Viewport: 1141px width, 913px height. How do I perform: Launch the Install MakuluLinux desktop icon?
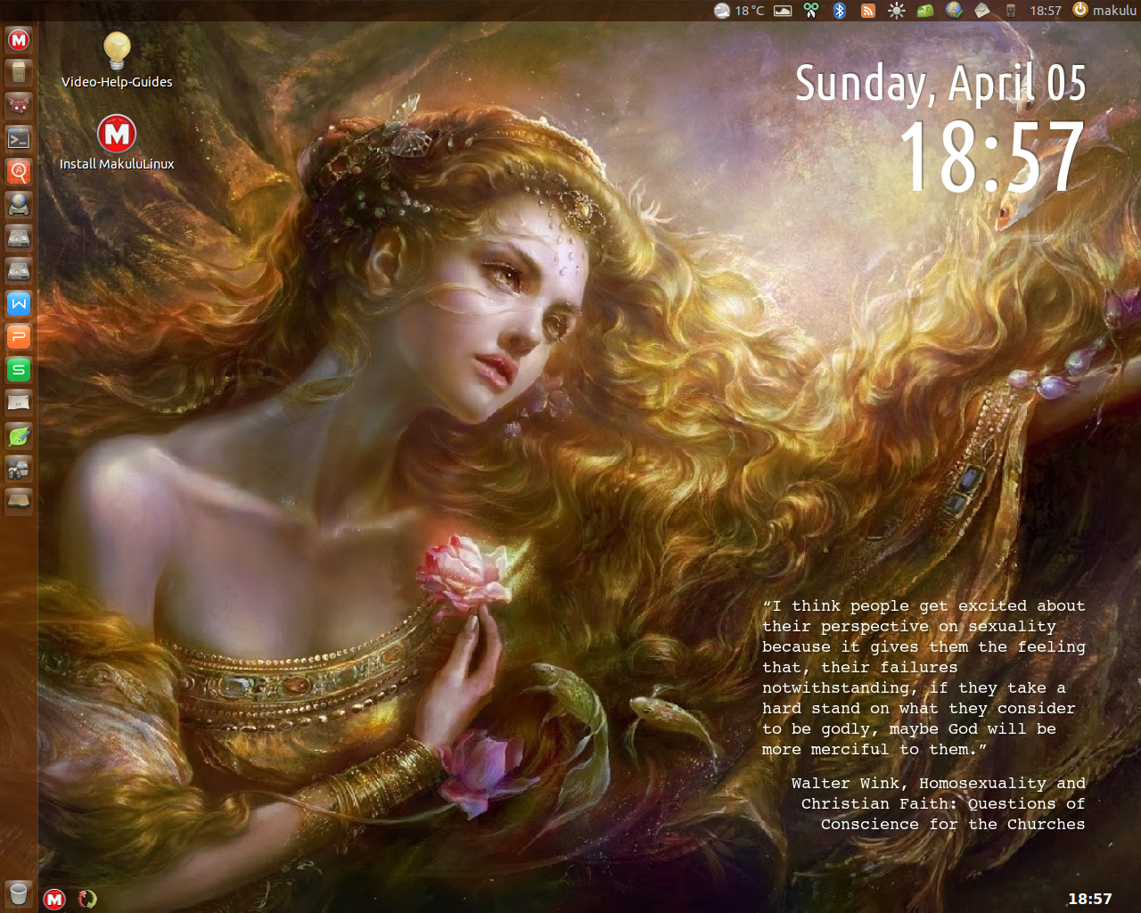click(x=117, y=143)
